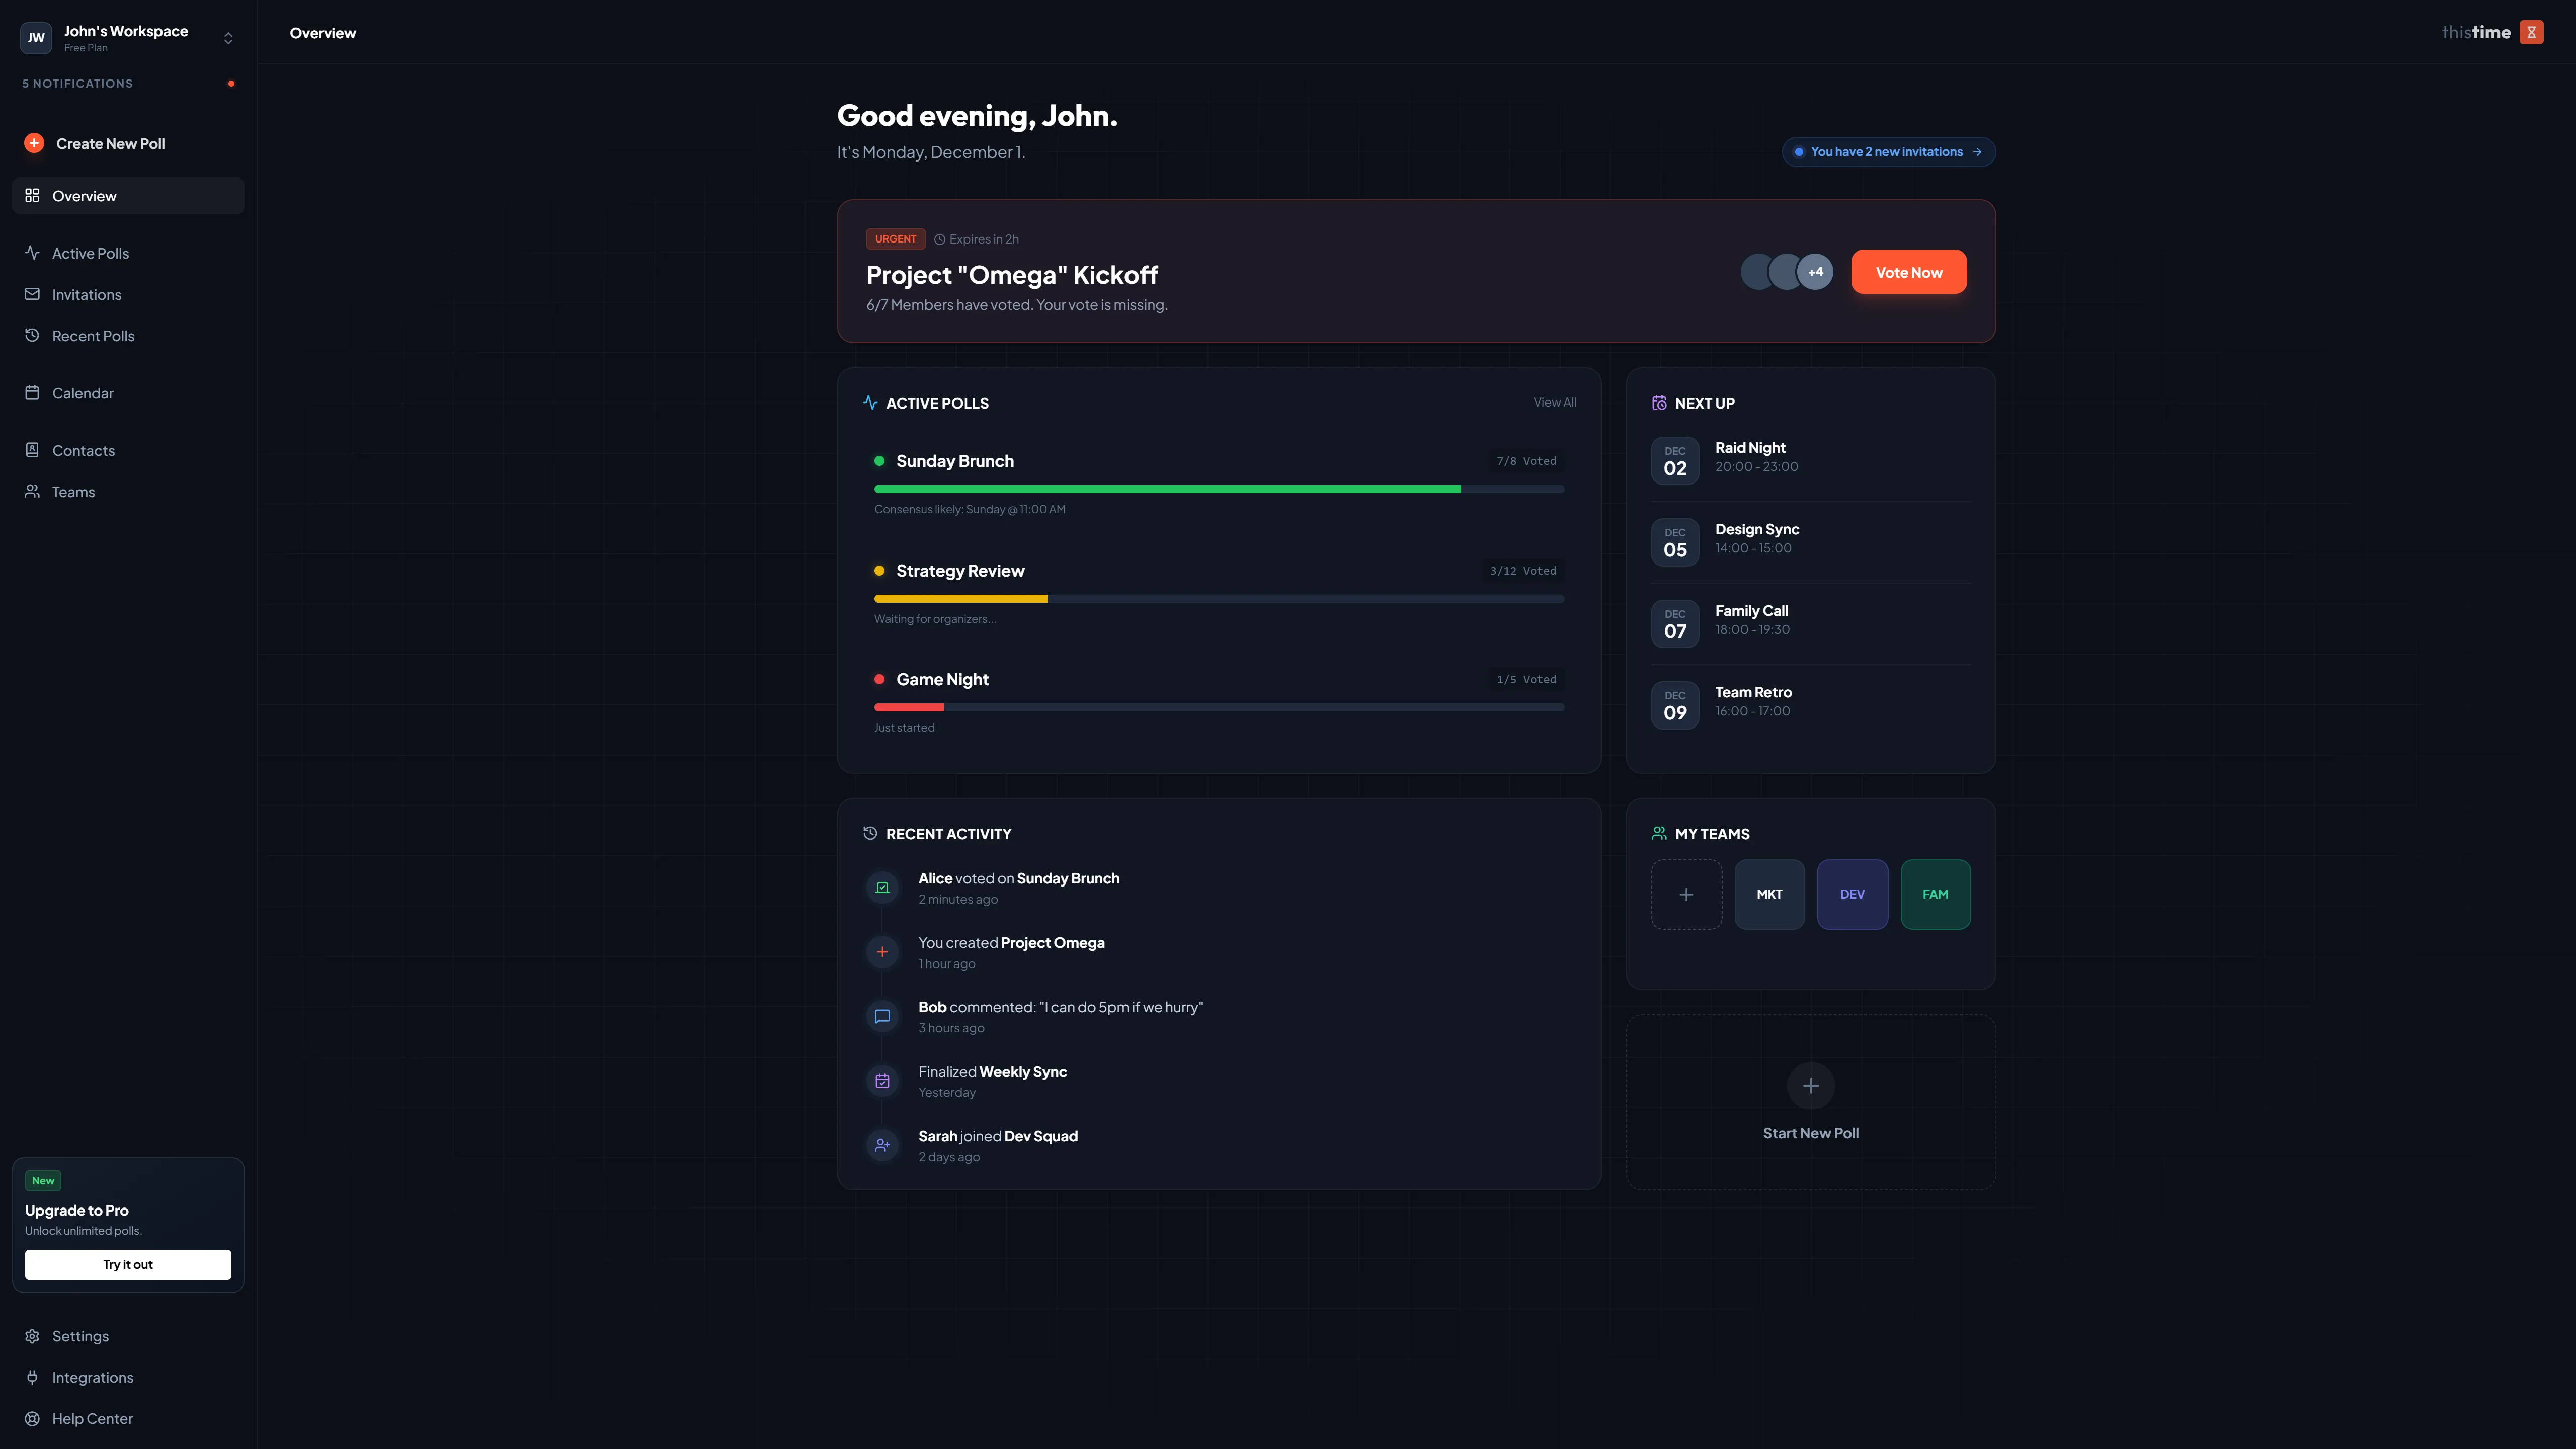Click Create New Poll label
Viewport: 2576px width, 1449px height.
point(110,143)
